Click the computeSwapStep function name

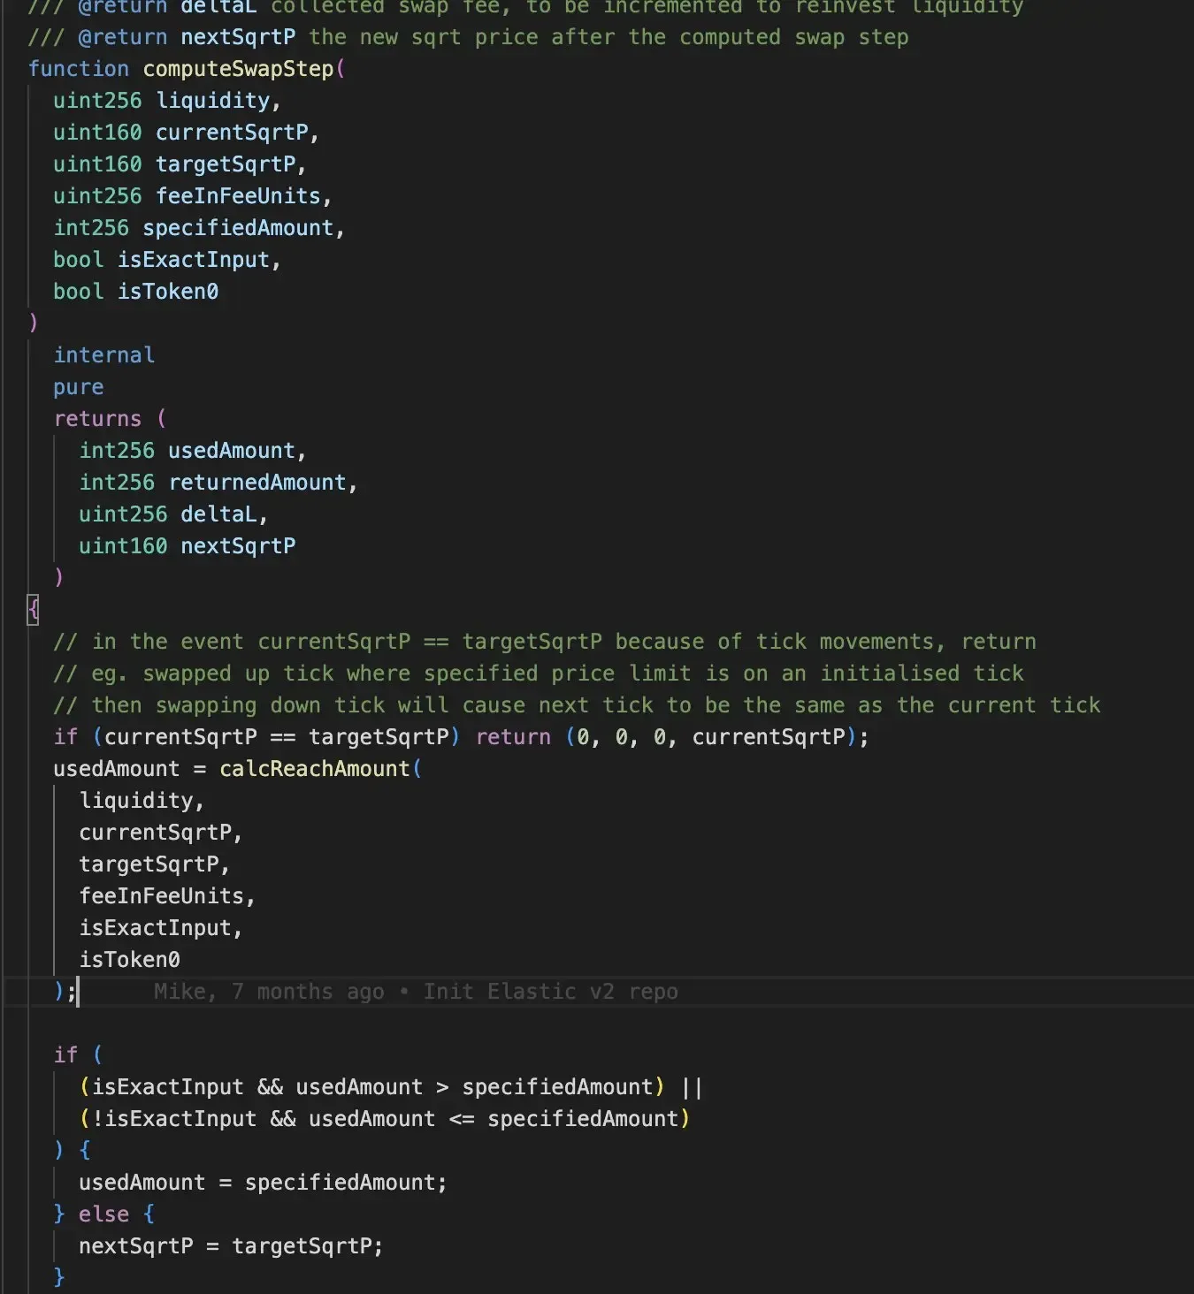(x=238, y=69)
